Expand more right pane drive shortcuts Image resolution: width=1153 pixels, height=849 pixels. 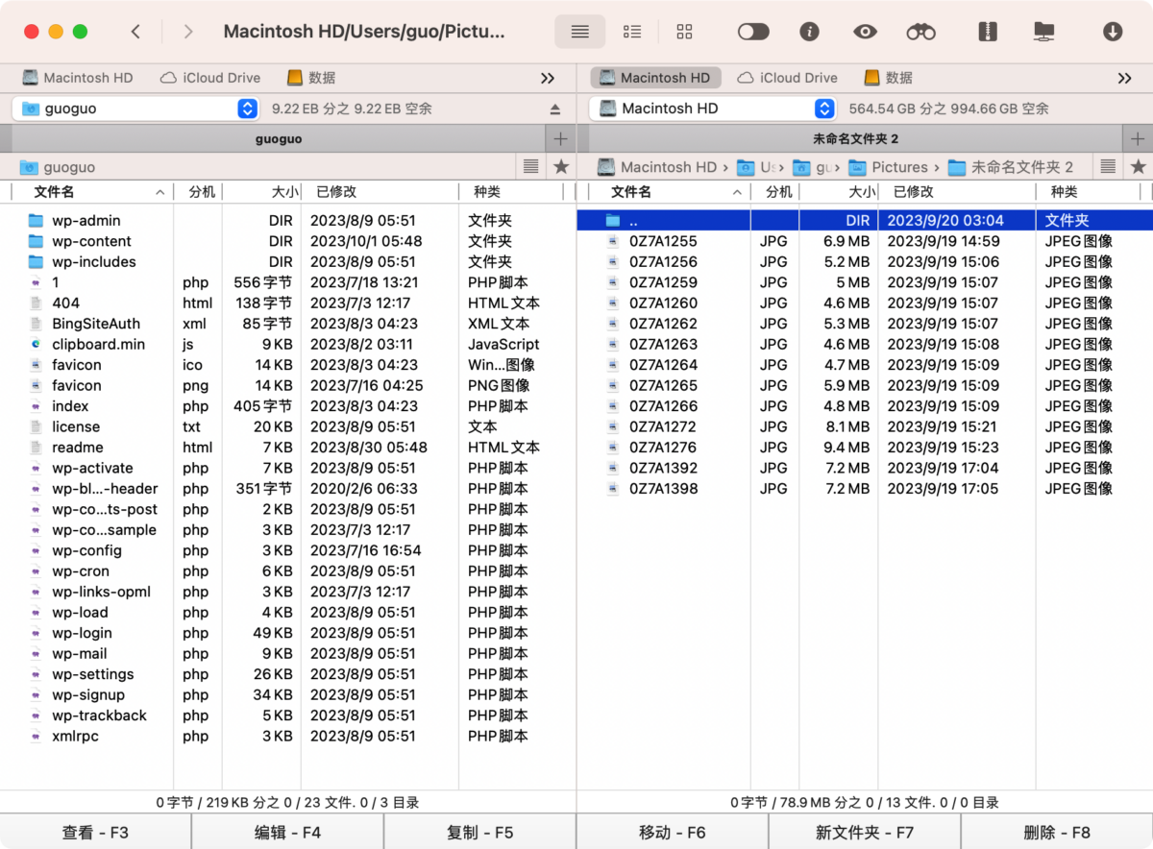click(1125, 78)
